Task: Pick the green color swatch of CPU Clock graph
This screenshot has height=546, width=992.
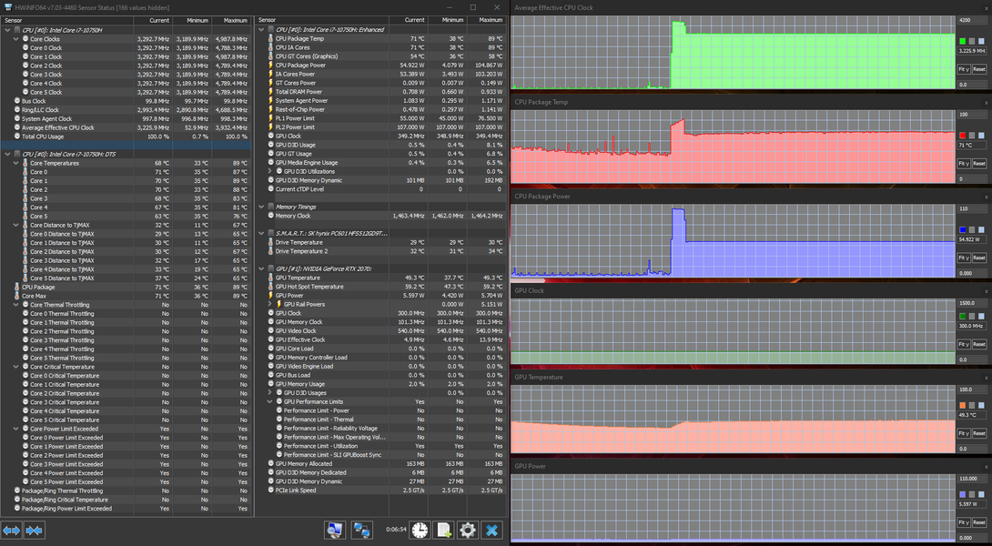Action: tap(962, 41)
